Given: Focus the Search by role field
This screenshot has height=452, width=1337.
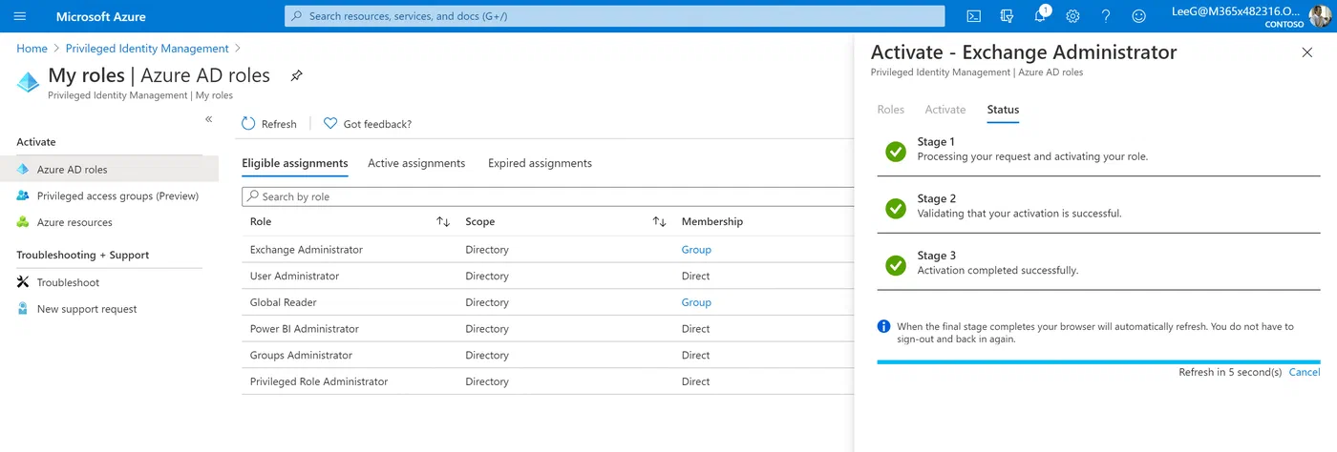Looking at the screenshot, I should (x=548, y=196).
